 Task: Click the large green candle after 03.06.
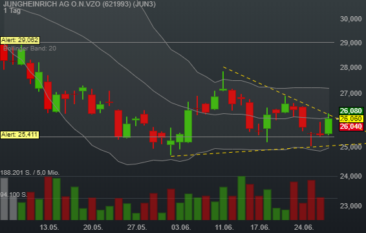188,126
